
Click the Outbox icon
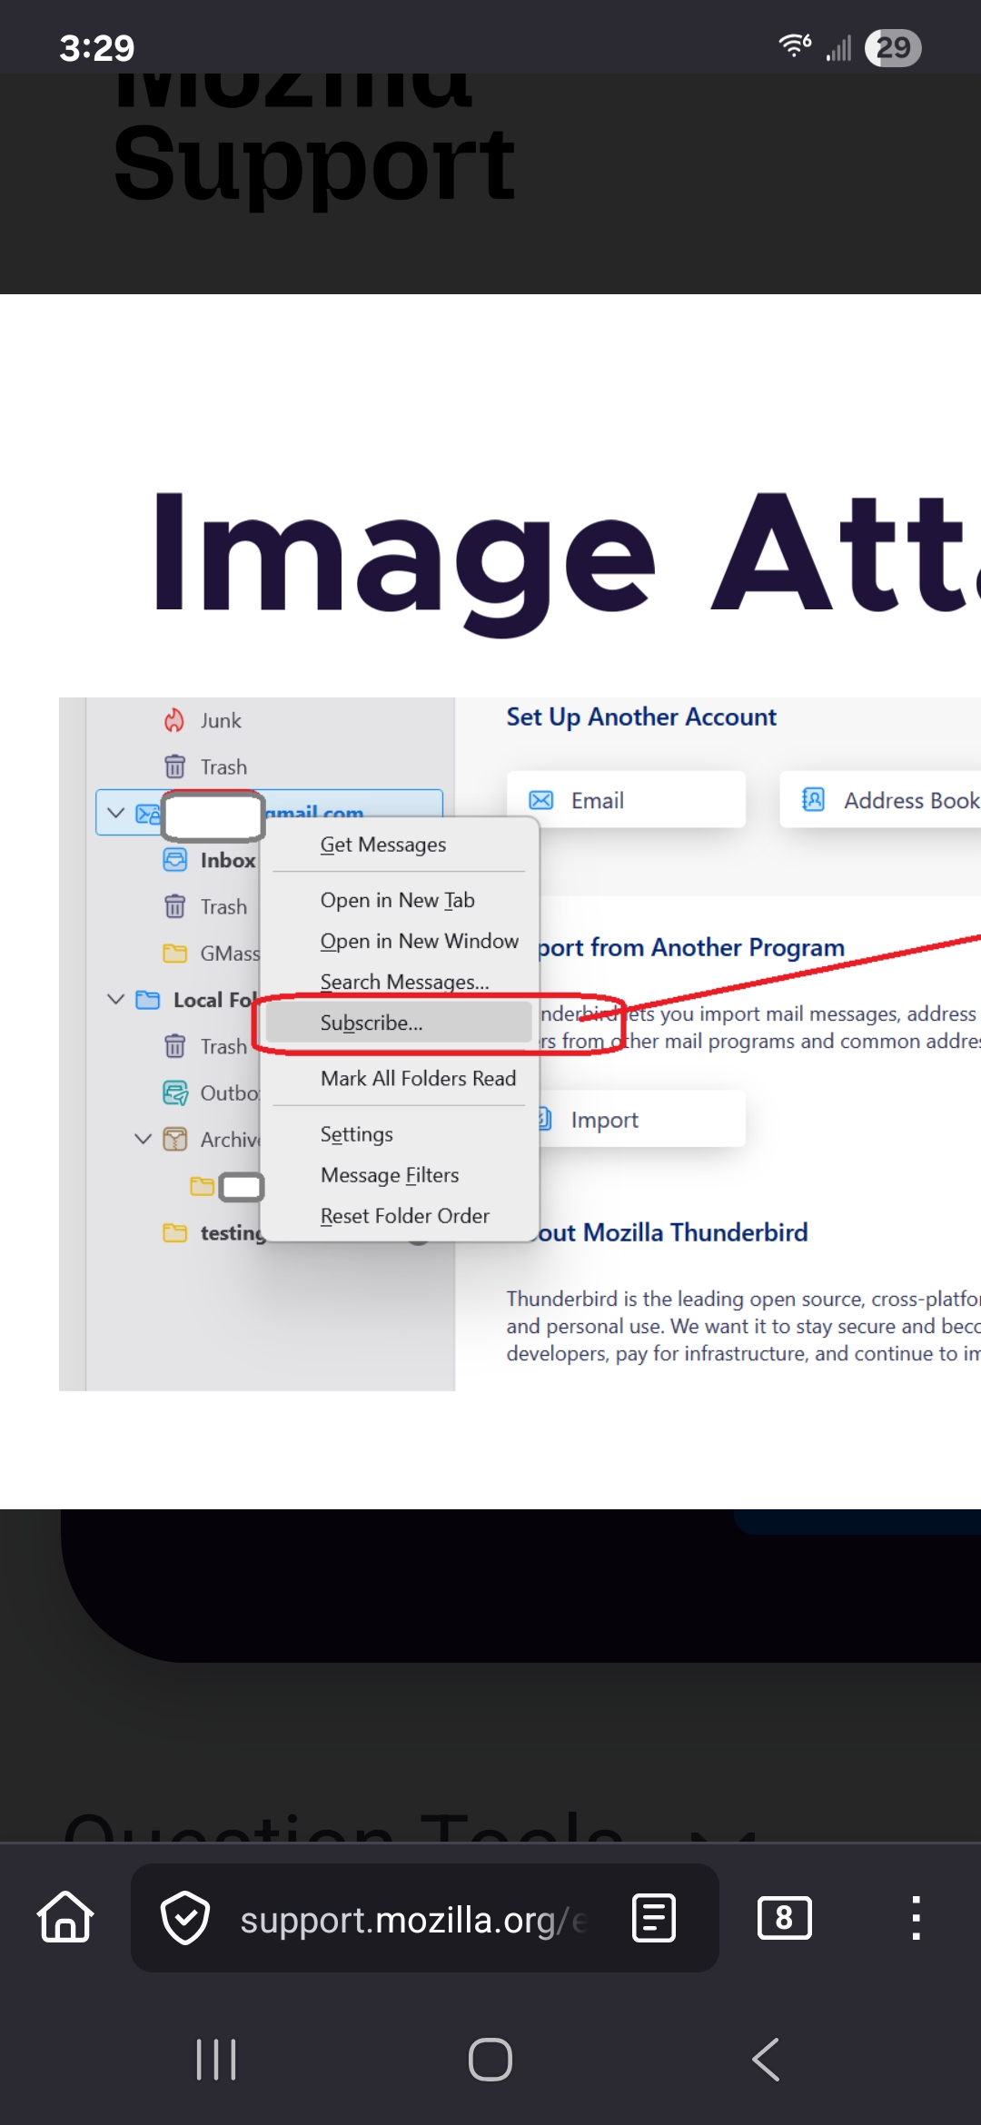[175, 1092]
